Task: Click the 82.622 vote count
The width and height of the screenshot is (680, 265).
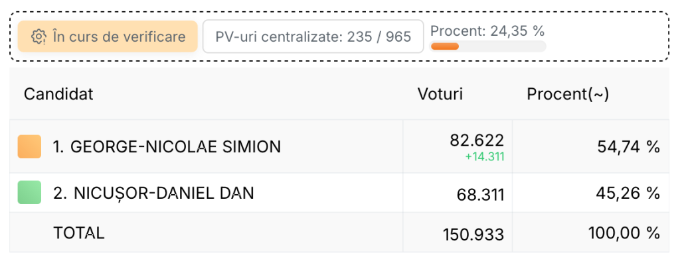Action: coord(477,140)
